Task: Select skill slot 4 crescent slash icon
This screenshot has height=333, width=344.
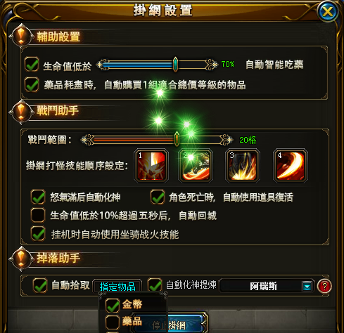Action: (291, 166)
